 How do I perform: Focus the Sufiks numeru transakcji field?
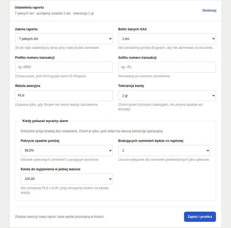coord(167,67)
